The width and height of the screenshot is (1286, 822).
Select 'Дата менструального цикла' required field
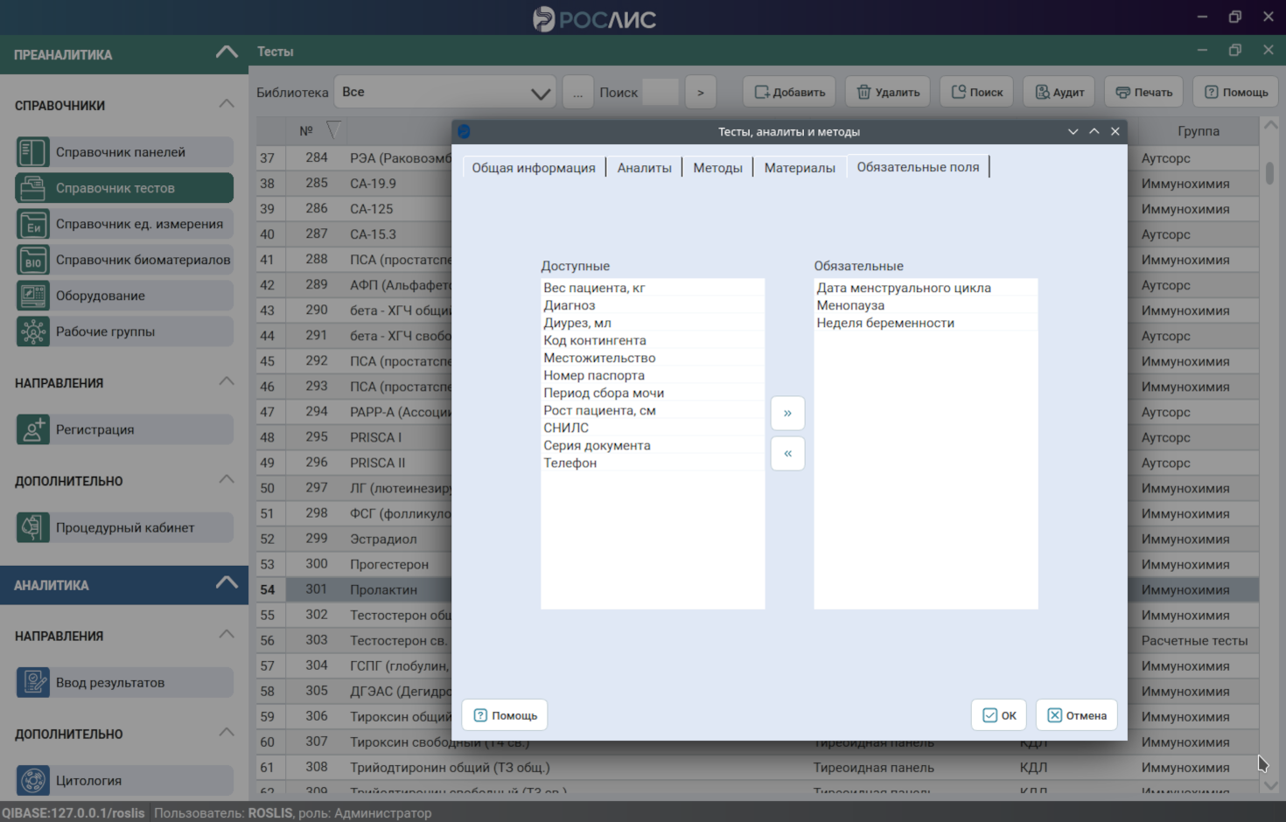pyautogui.click(x=926, y=288)
